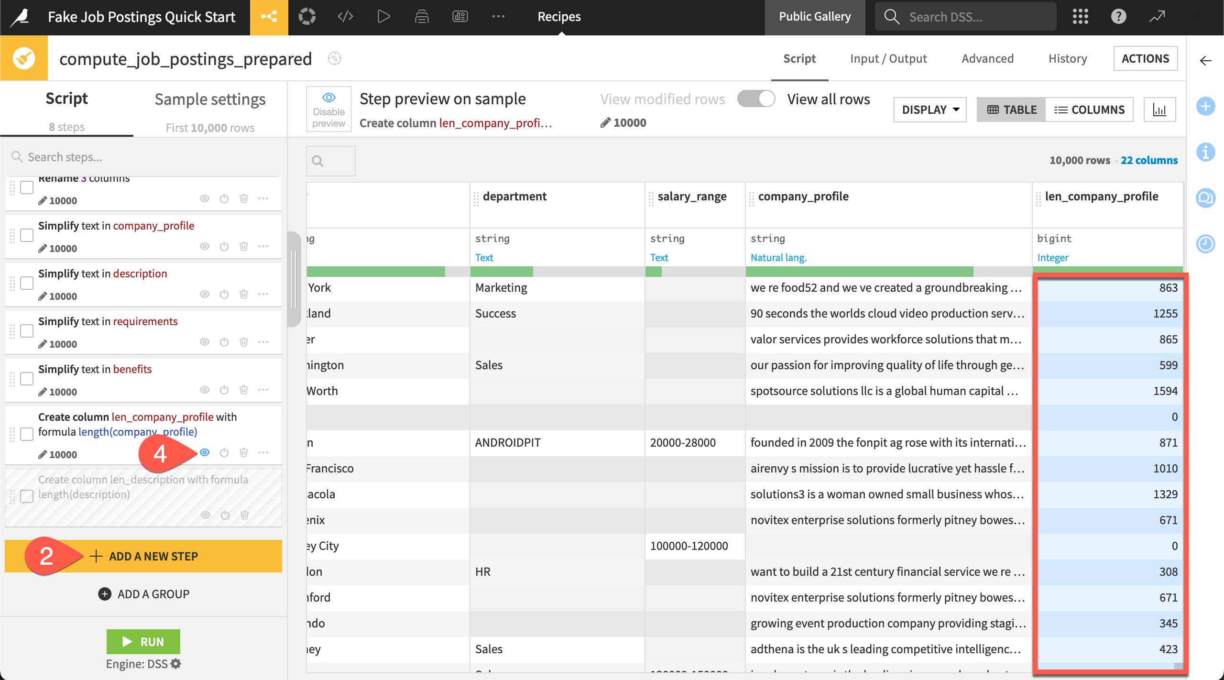Click the help question mark icon
The image size is (1224, 680).
pos(1118,16)
